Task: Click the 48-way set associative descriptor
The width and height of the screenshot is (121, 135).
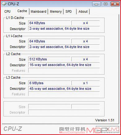Action: pos(64,89)
